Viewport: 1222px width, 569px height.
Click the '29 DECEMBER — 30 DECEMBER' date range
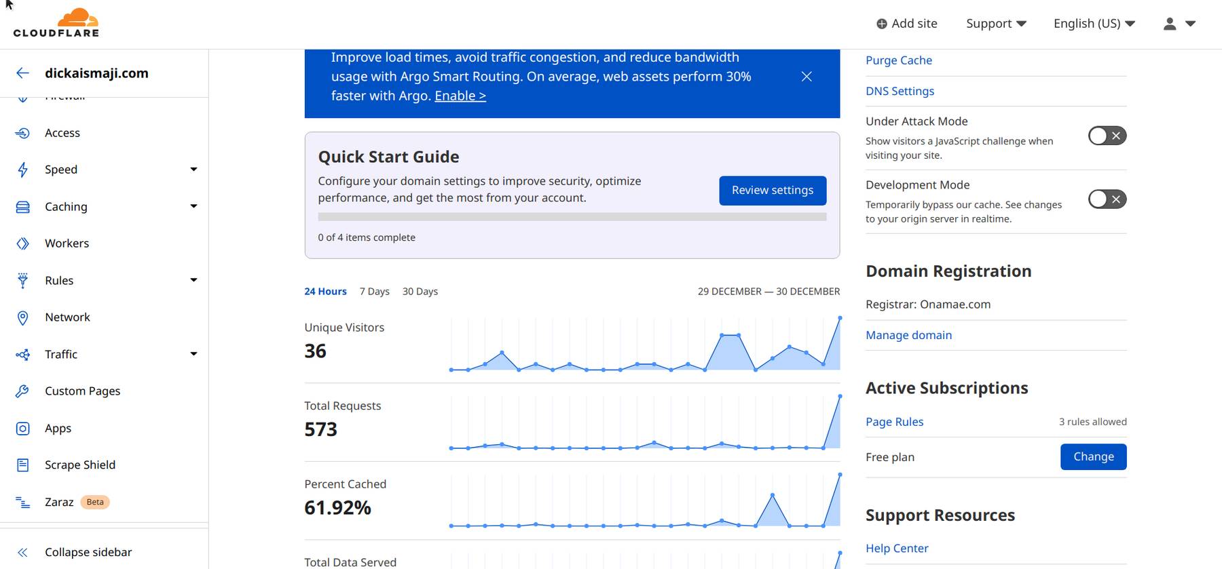[x=769, y=292]
